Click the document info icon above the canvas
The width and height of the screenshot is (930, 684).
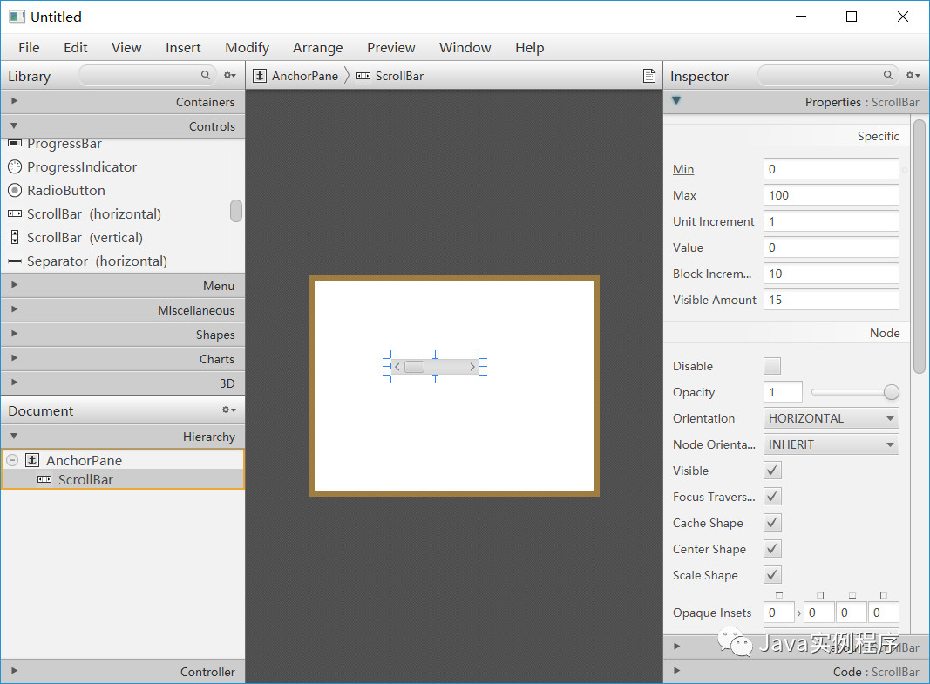pos(649,76)
